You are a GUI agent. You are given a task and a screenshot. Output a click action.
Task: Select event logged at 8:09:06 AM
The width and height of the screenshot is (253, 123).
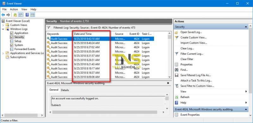coord(100,77)
